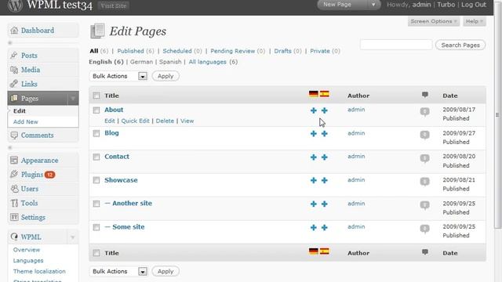
Task: Add German translation for About page
Action: [x=314, y=110]
